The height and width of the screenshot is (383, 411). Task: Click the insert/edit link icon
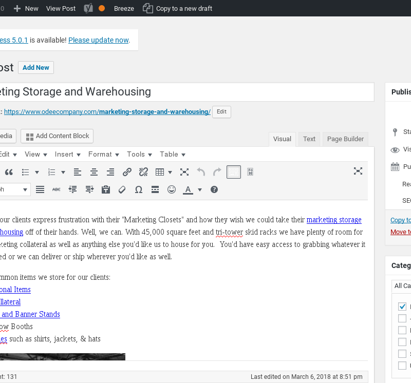pos(127,172)
